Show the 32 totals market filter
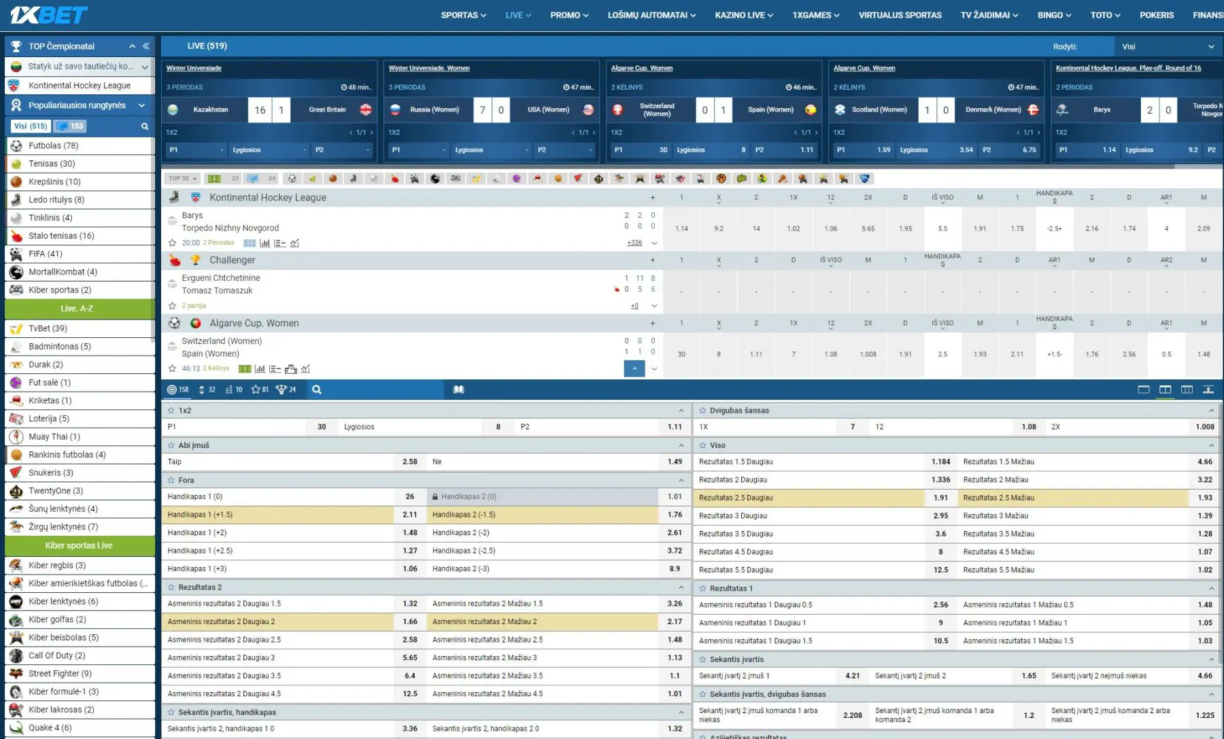Image resolution: width=1224 pixels, height=739 pixels. pos(207,390)
